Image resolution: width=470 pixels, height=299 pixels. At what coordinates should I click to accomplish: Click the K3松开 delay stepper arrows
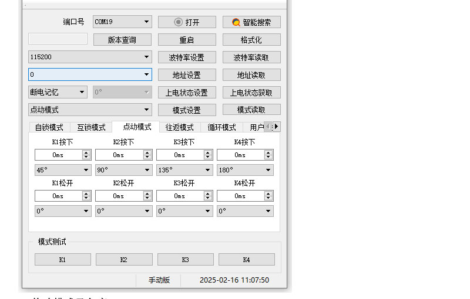click(208, 196)
